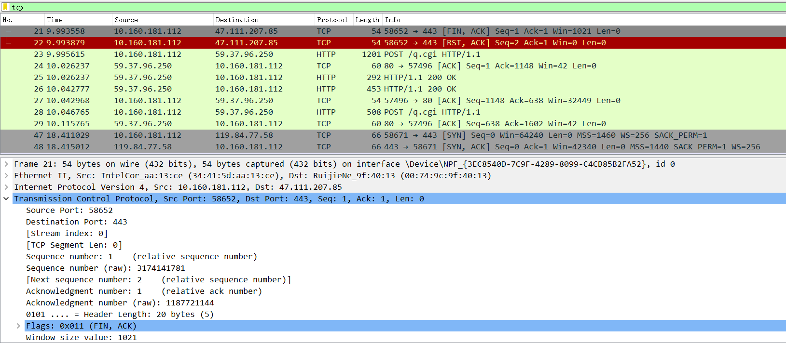786x343 pixels.
Task: Click length 453 in packet 26
Action: click(x=374, y=89)
